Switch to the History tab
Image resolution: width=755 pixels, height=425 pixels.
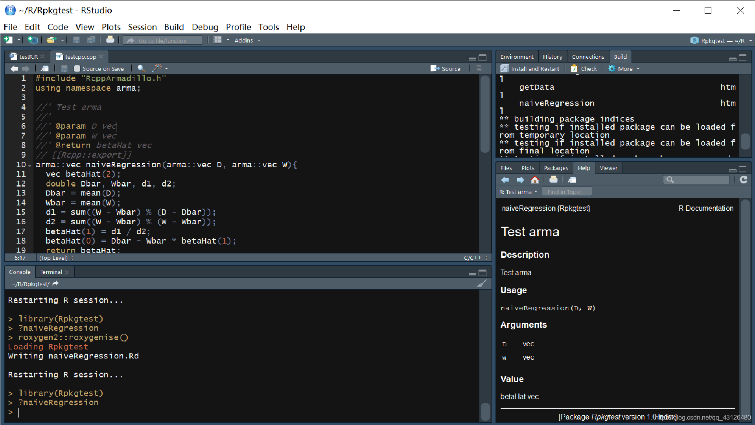[552, 57]
